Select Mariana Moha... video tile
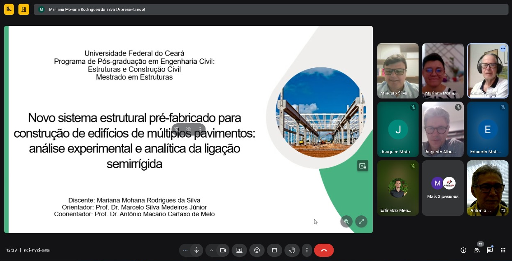 point(443,71)
